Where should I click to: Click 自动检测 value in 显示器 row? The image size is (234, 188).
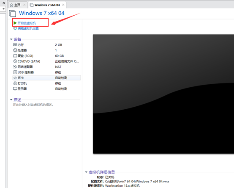[x=61, y=88]
